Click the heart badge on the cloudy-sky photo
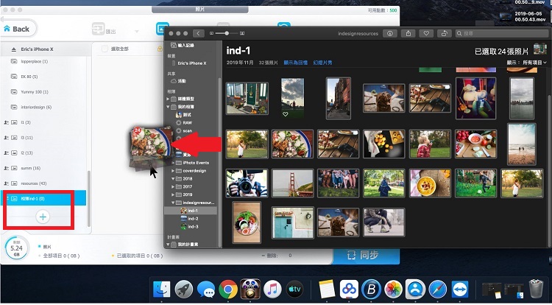The image size is (552, 305). point(286,114)
